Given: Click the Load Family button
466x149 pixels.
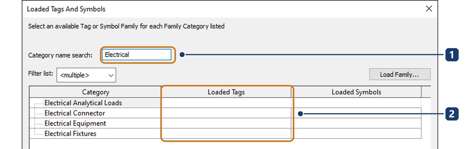Looking at the screenshot, I should 399,74.
